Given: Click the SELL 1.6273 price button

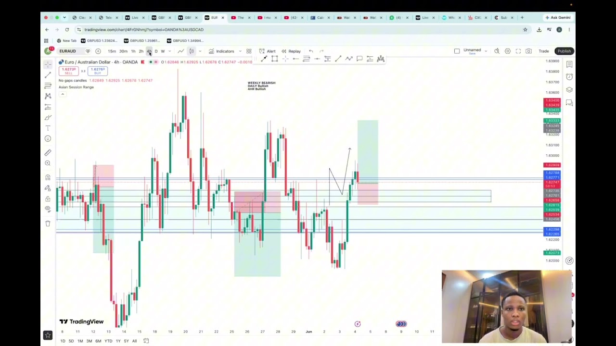Looking at the screenshot, I should 68,71.
